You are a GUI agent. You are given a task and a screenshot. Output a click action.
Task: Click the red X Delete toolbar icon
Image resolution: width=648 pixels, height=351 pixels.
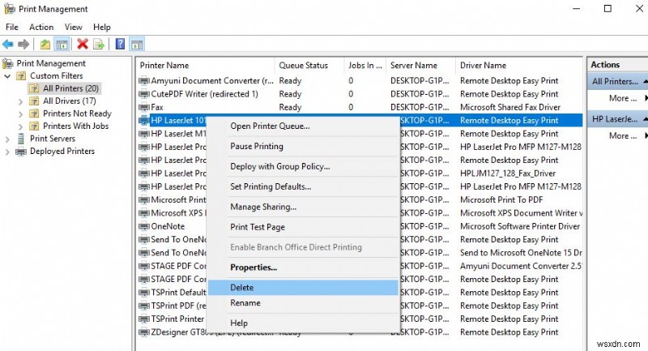pos(83,44)
